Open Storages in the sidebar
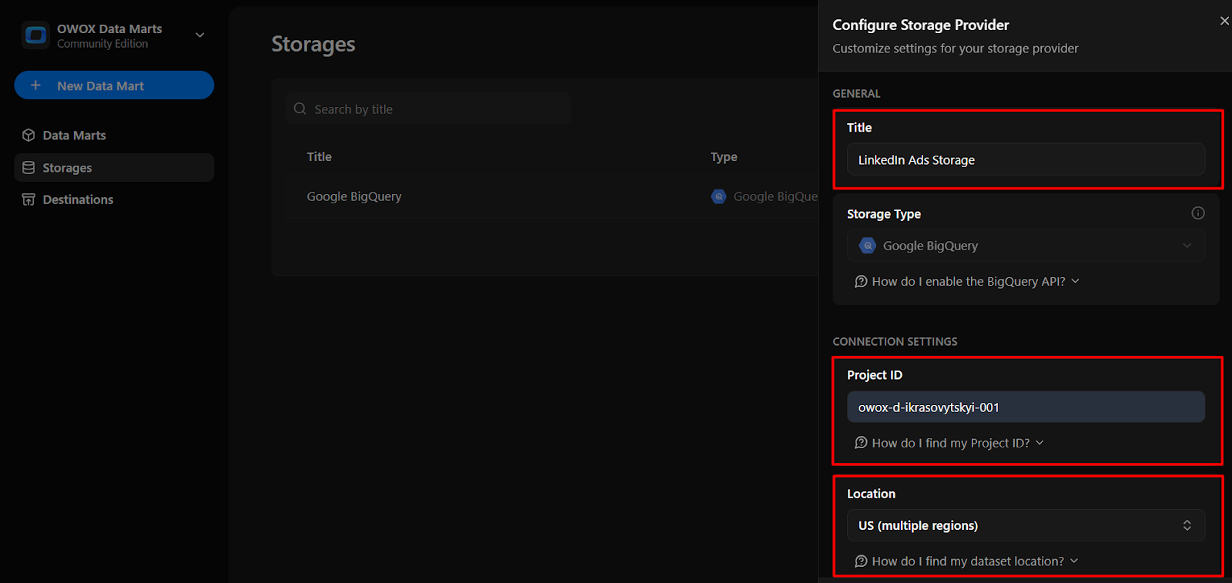The width and height of the screenshot is (1232, 583). pyautogui.click(x=114, y=168)
